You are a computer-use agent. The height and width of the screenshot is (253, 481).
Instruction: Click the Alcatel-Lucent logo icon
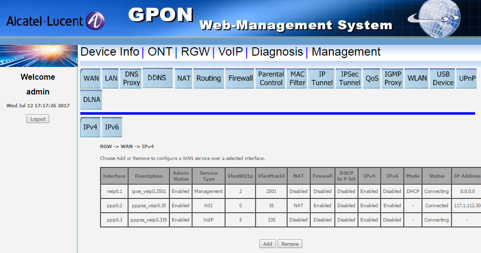[95, 21]
